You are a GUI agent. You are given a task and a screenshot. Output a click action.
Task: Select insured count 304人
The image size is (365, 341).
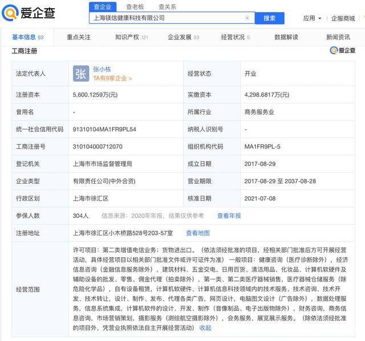(80, 216)
